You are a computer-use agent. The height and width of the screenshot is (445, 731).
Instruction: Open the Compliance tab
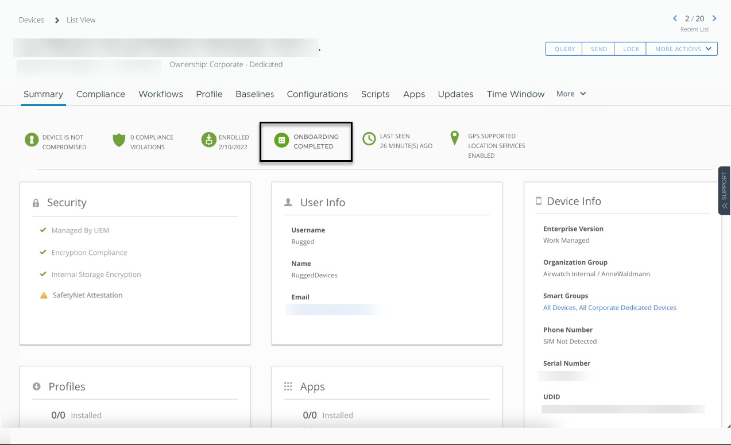100,94
